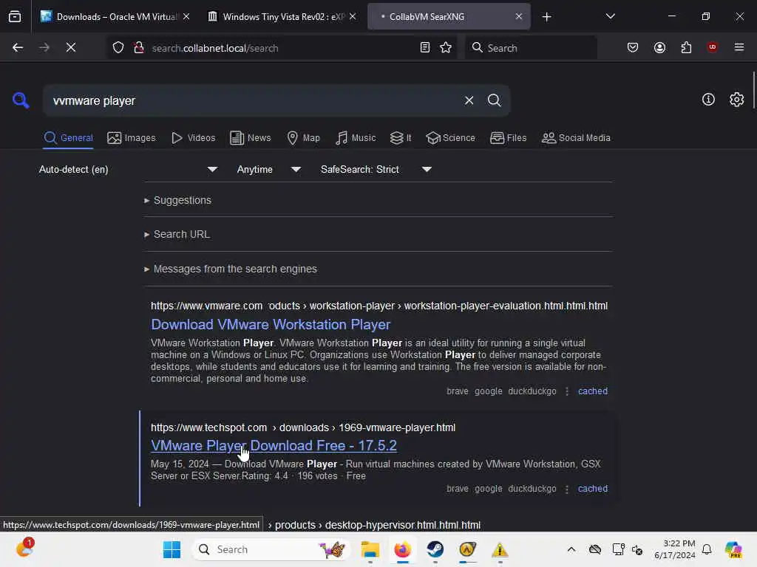The height and width of the screenshot is (567, 757).
Task: Click the vmware.com result URL
Action: (379, 306)
